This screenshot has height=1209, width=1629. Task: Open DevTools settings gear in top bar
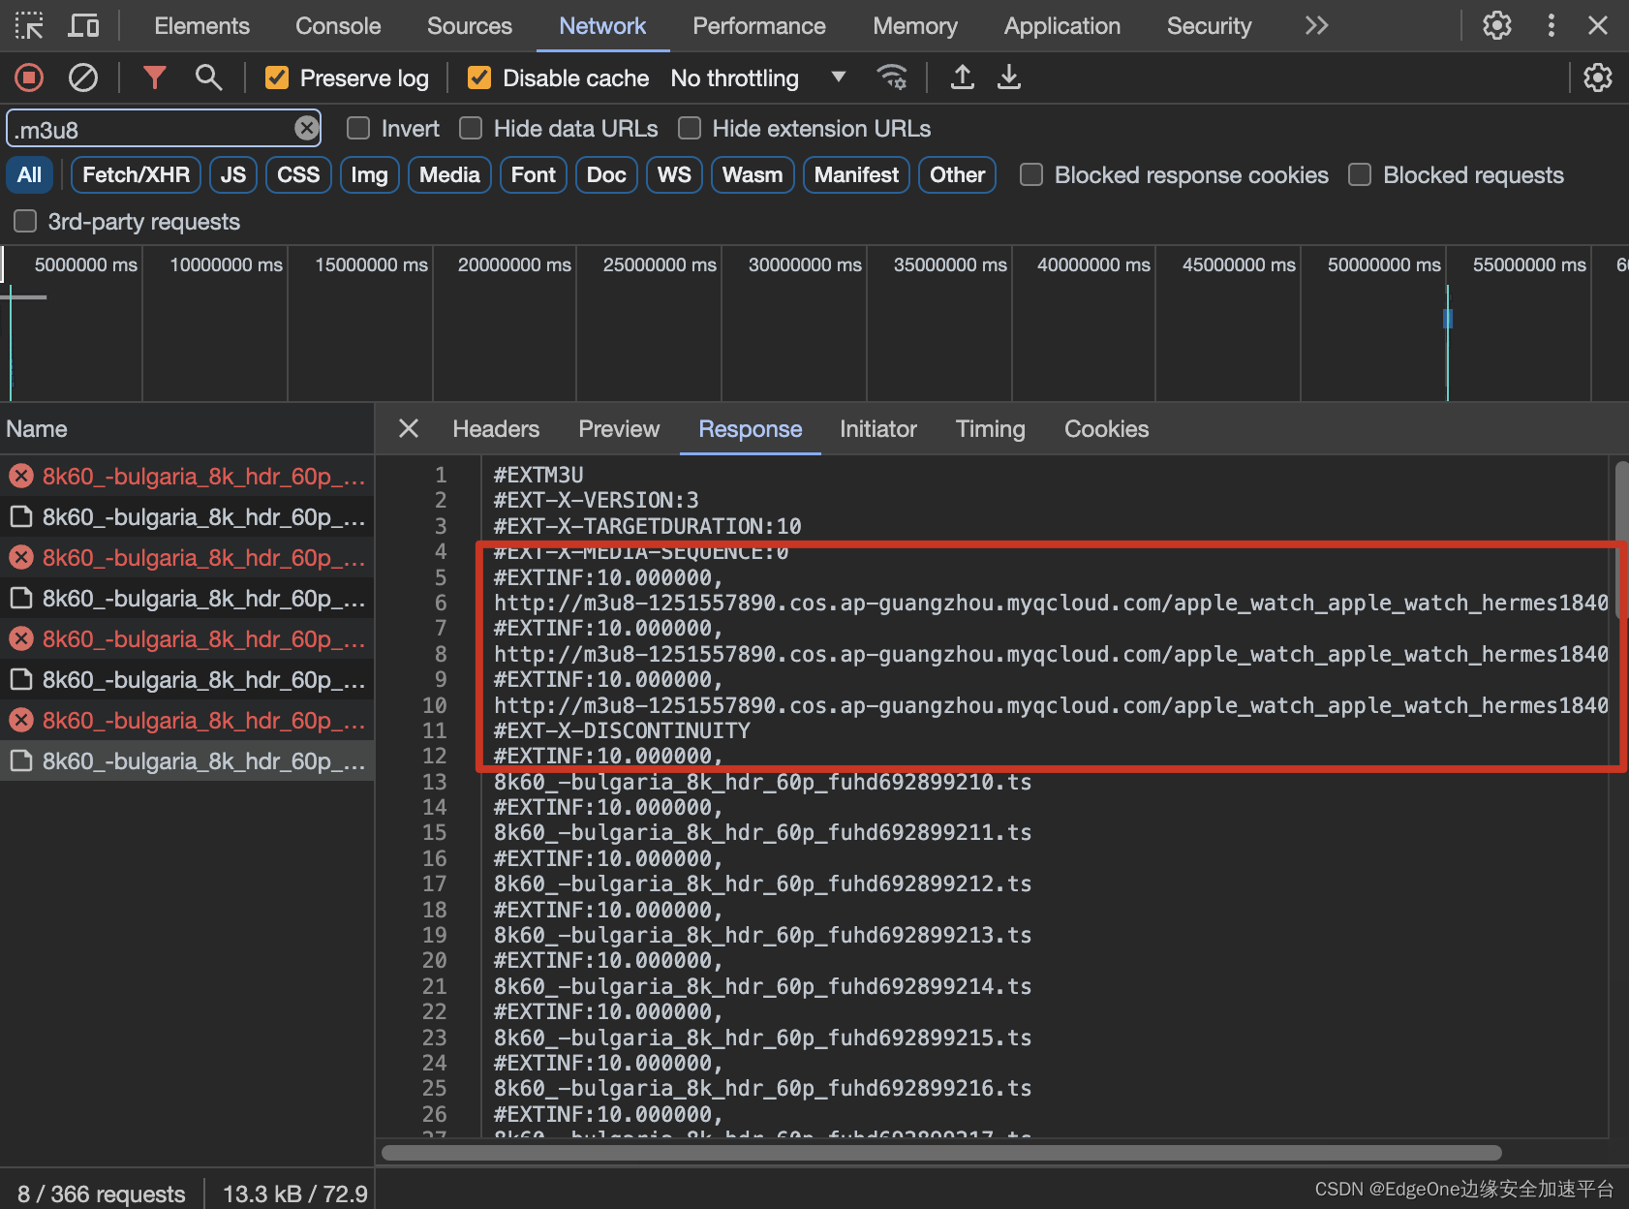click(1497, 25)
